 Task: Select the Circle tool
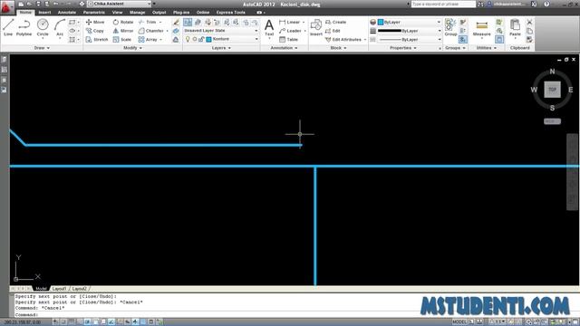click(x=43, y=28)
